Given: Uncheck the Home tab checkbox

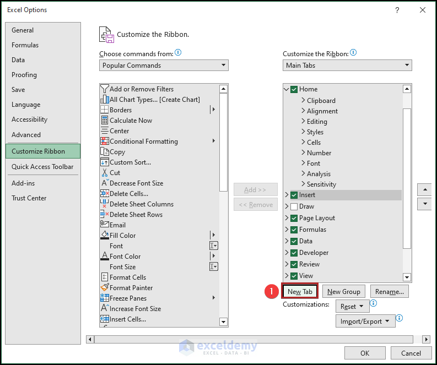Looking at the screenshot, I should 294,89.
